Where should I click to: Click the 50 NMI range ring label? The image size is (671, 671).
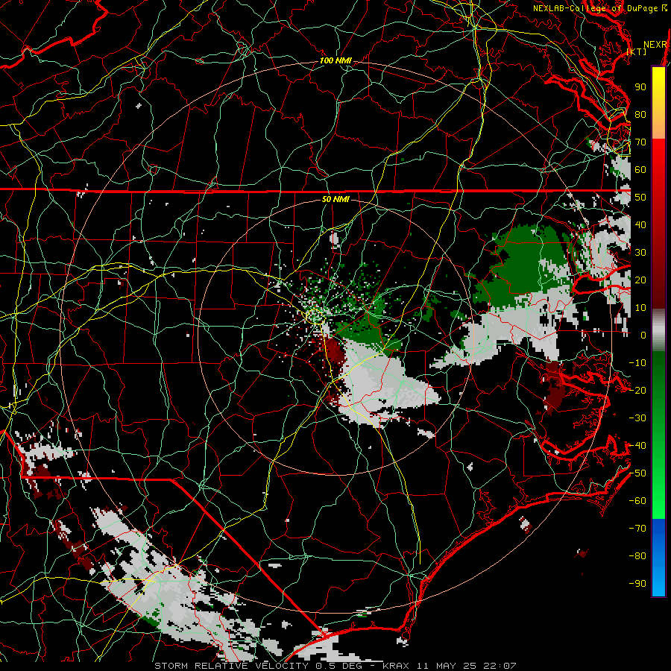click(336, 199)
